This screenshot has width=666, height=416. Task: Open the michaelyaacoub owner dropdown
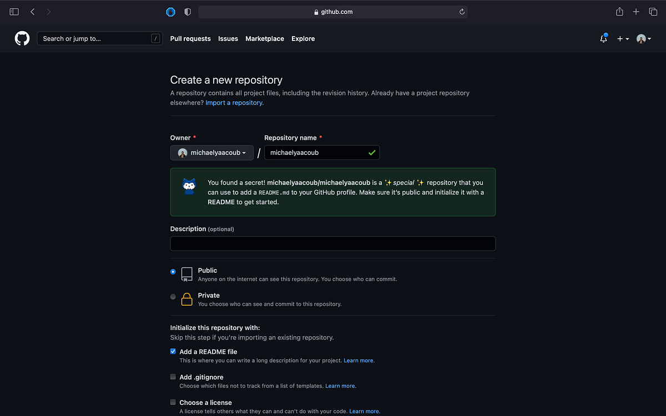[211, 153]
